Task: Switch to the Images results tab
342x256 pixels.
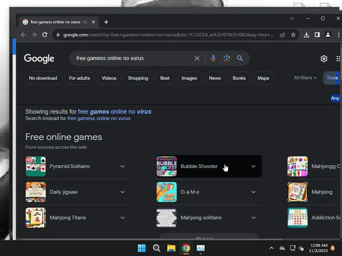Action: [189, 78]
